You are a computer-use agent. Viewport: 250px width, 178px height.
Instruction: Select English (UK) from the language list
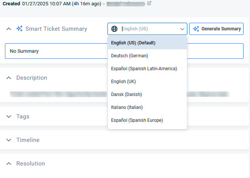(x=123, y=82)
